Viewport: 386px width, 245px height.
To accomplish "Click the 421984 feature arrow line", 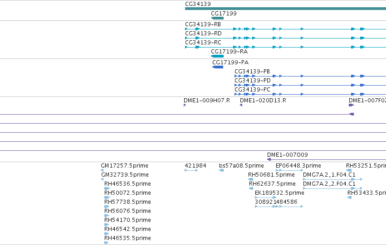I will click(x=191, y=170).
